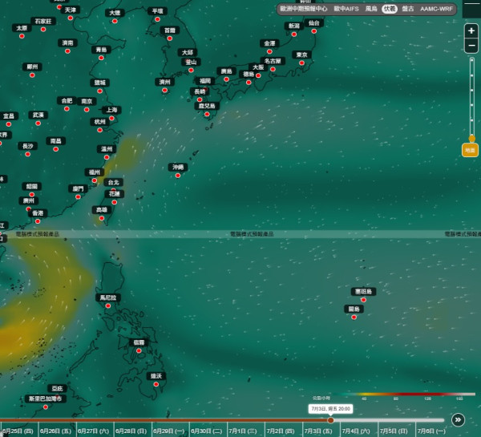The image size is (481, 437).
Task: Zoom in the map with plus button
Action: pos(471,30)
